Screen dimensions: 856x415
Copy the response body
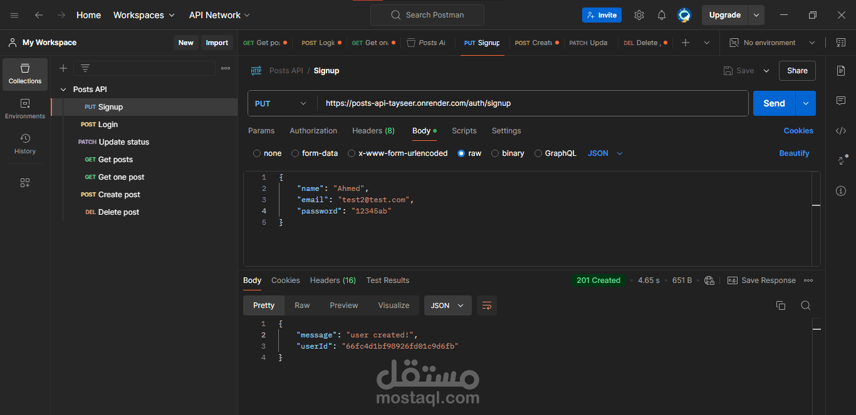(x=781, y=305)
